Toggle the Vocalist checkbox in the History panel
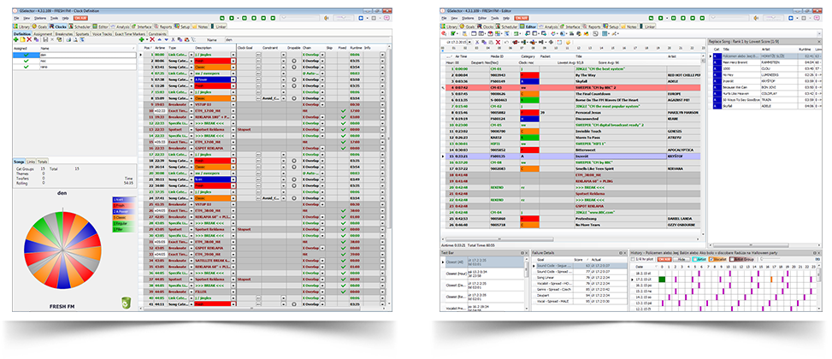The height and width of the screenshot is (359, 832). pos(711,259)
